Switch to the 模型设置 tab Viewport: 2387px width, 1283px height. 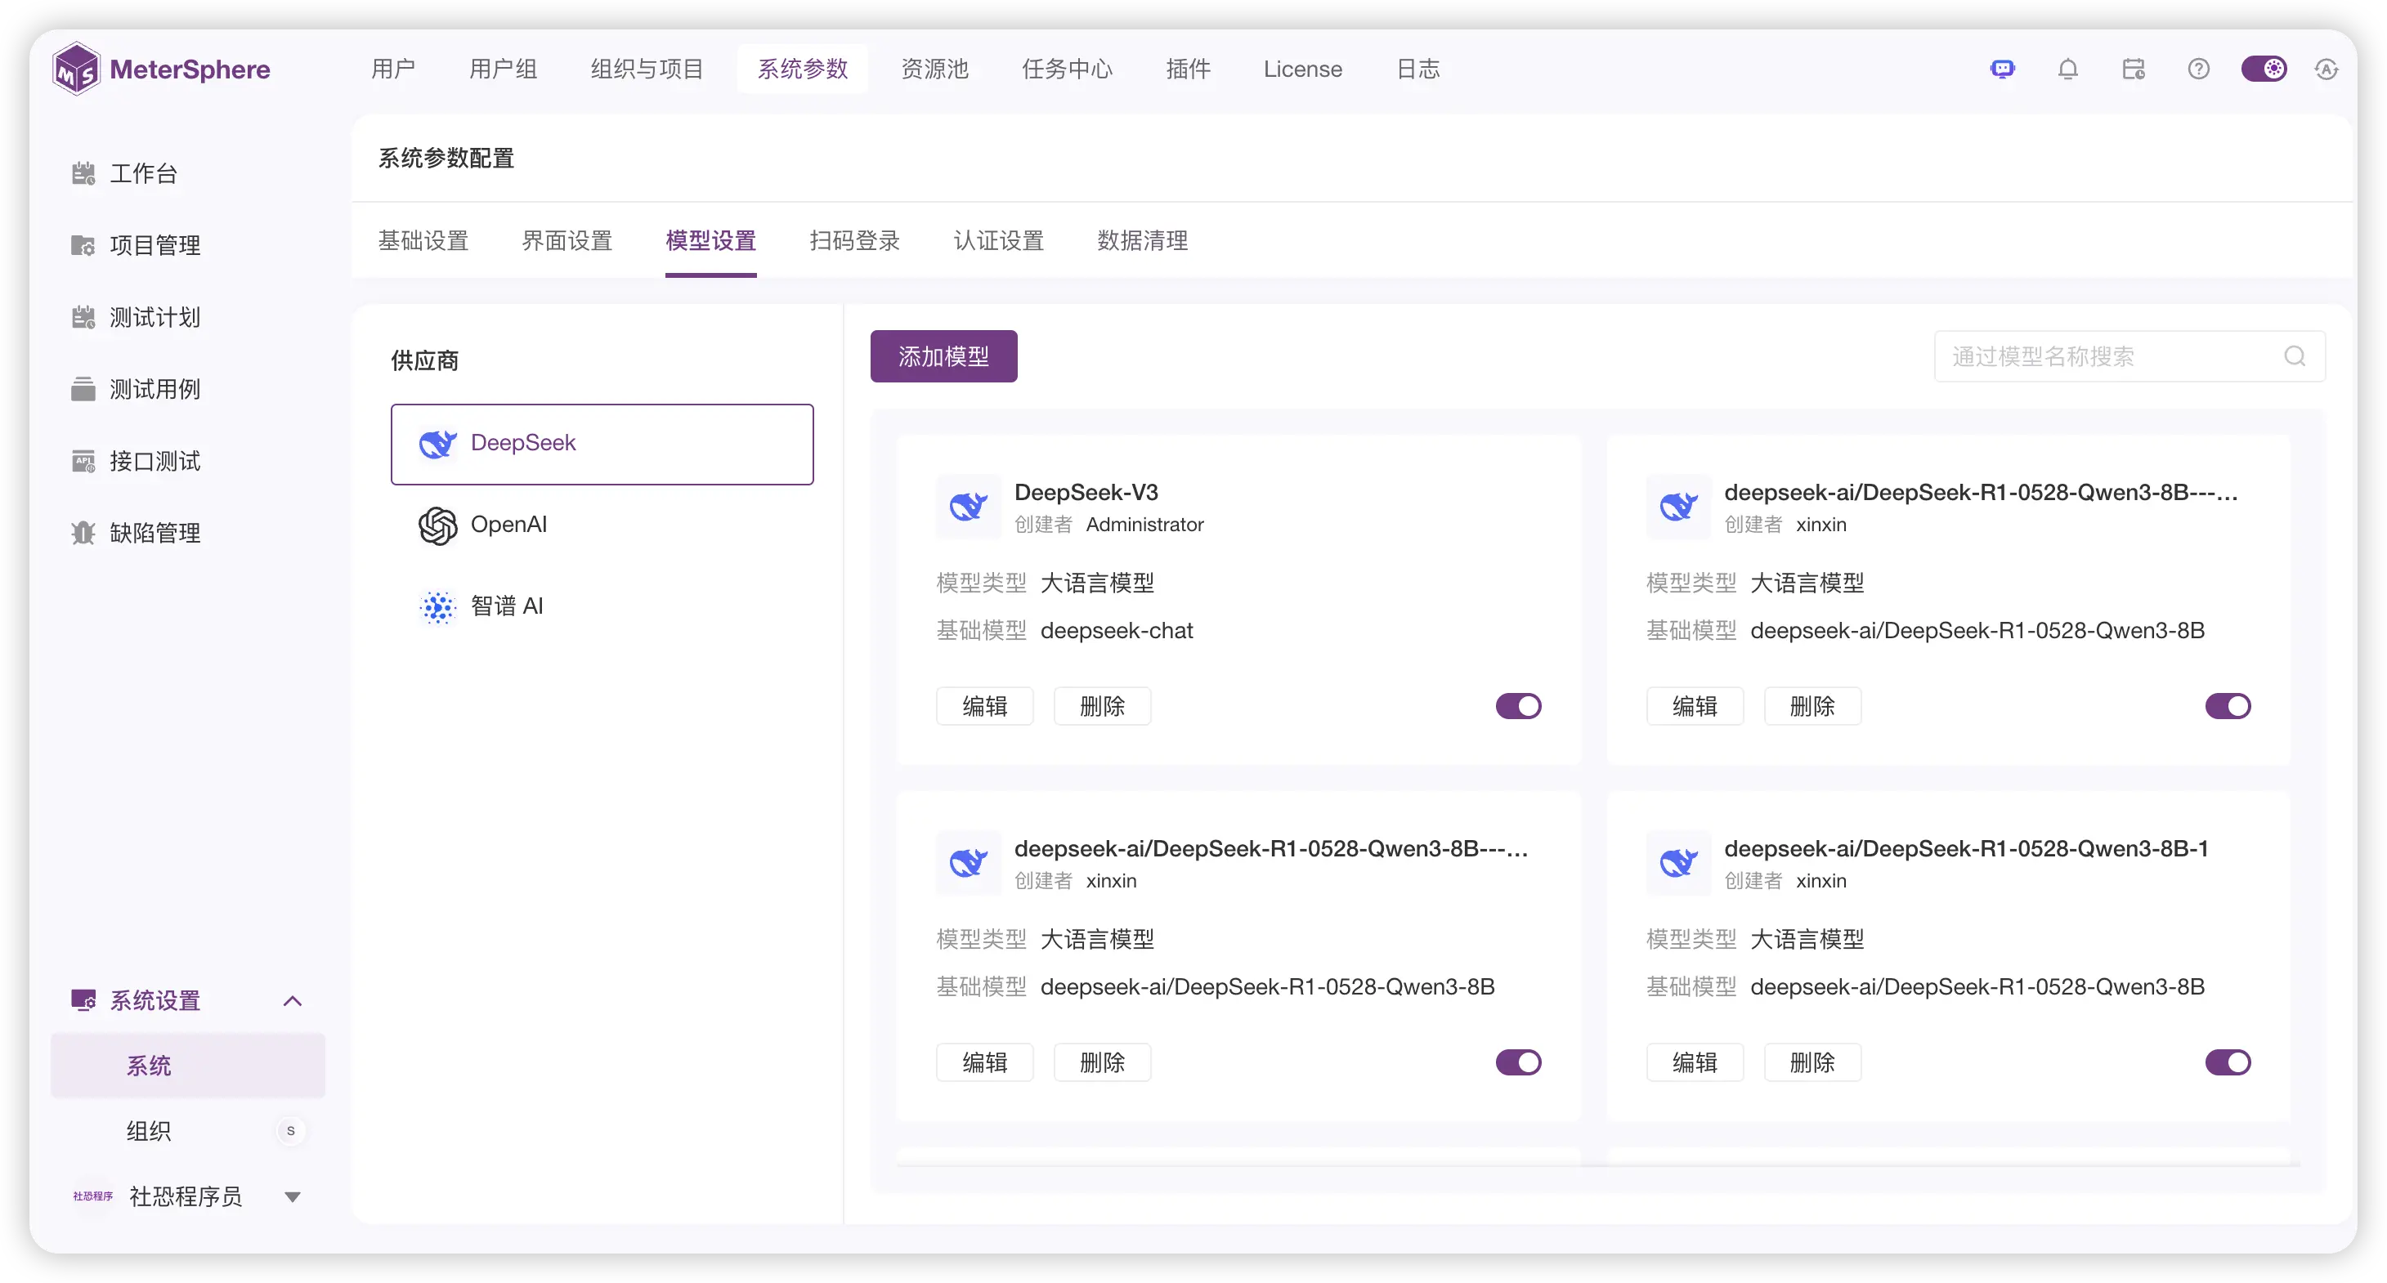[x=710, y=241]
